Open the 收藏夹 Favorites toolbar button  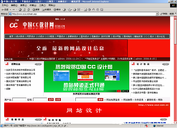click(46, 10)
